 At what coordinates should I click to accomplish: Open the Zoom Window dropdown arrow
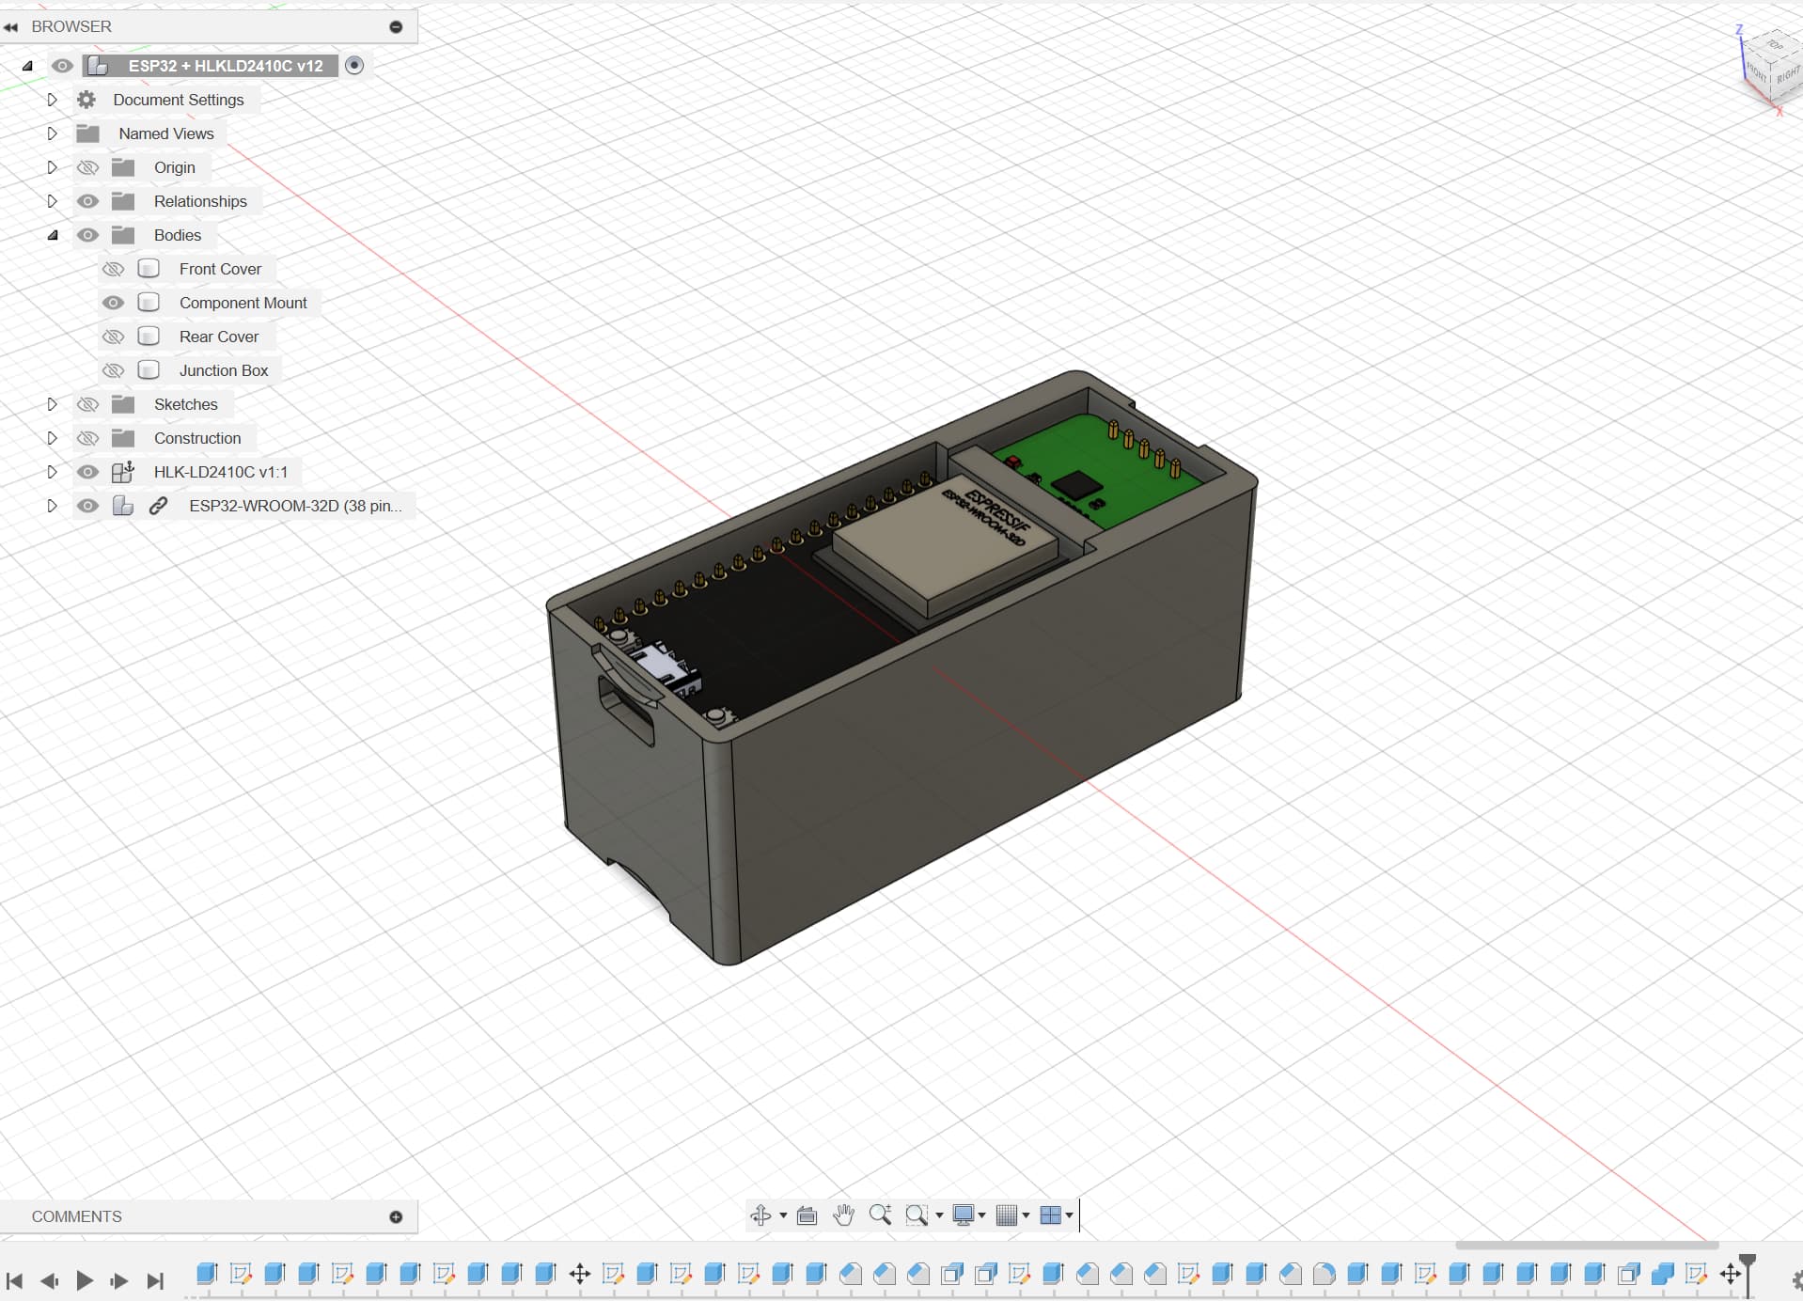point(939,1215)
